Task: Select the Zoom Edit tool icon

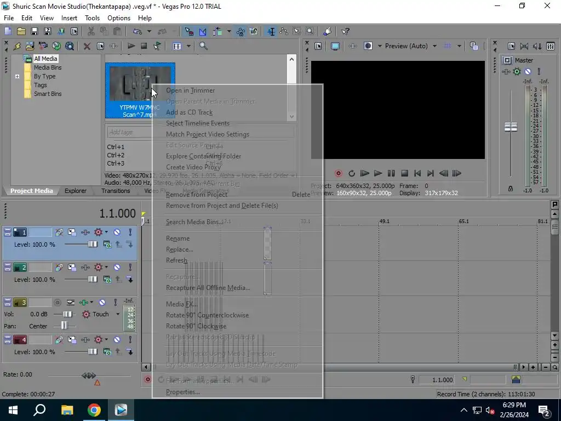Action: (310, 31)
